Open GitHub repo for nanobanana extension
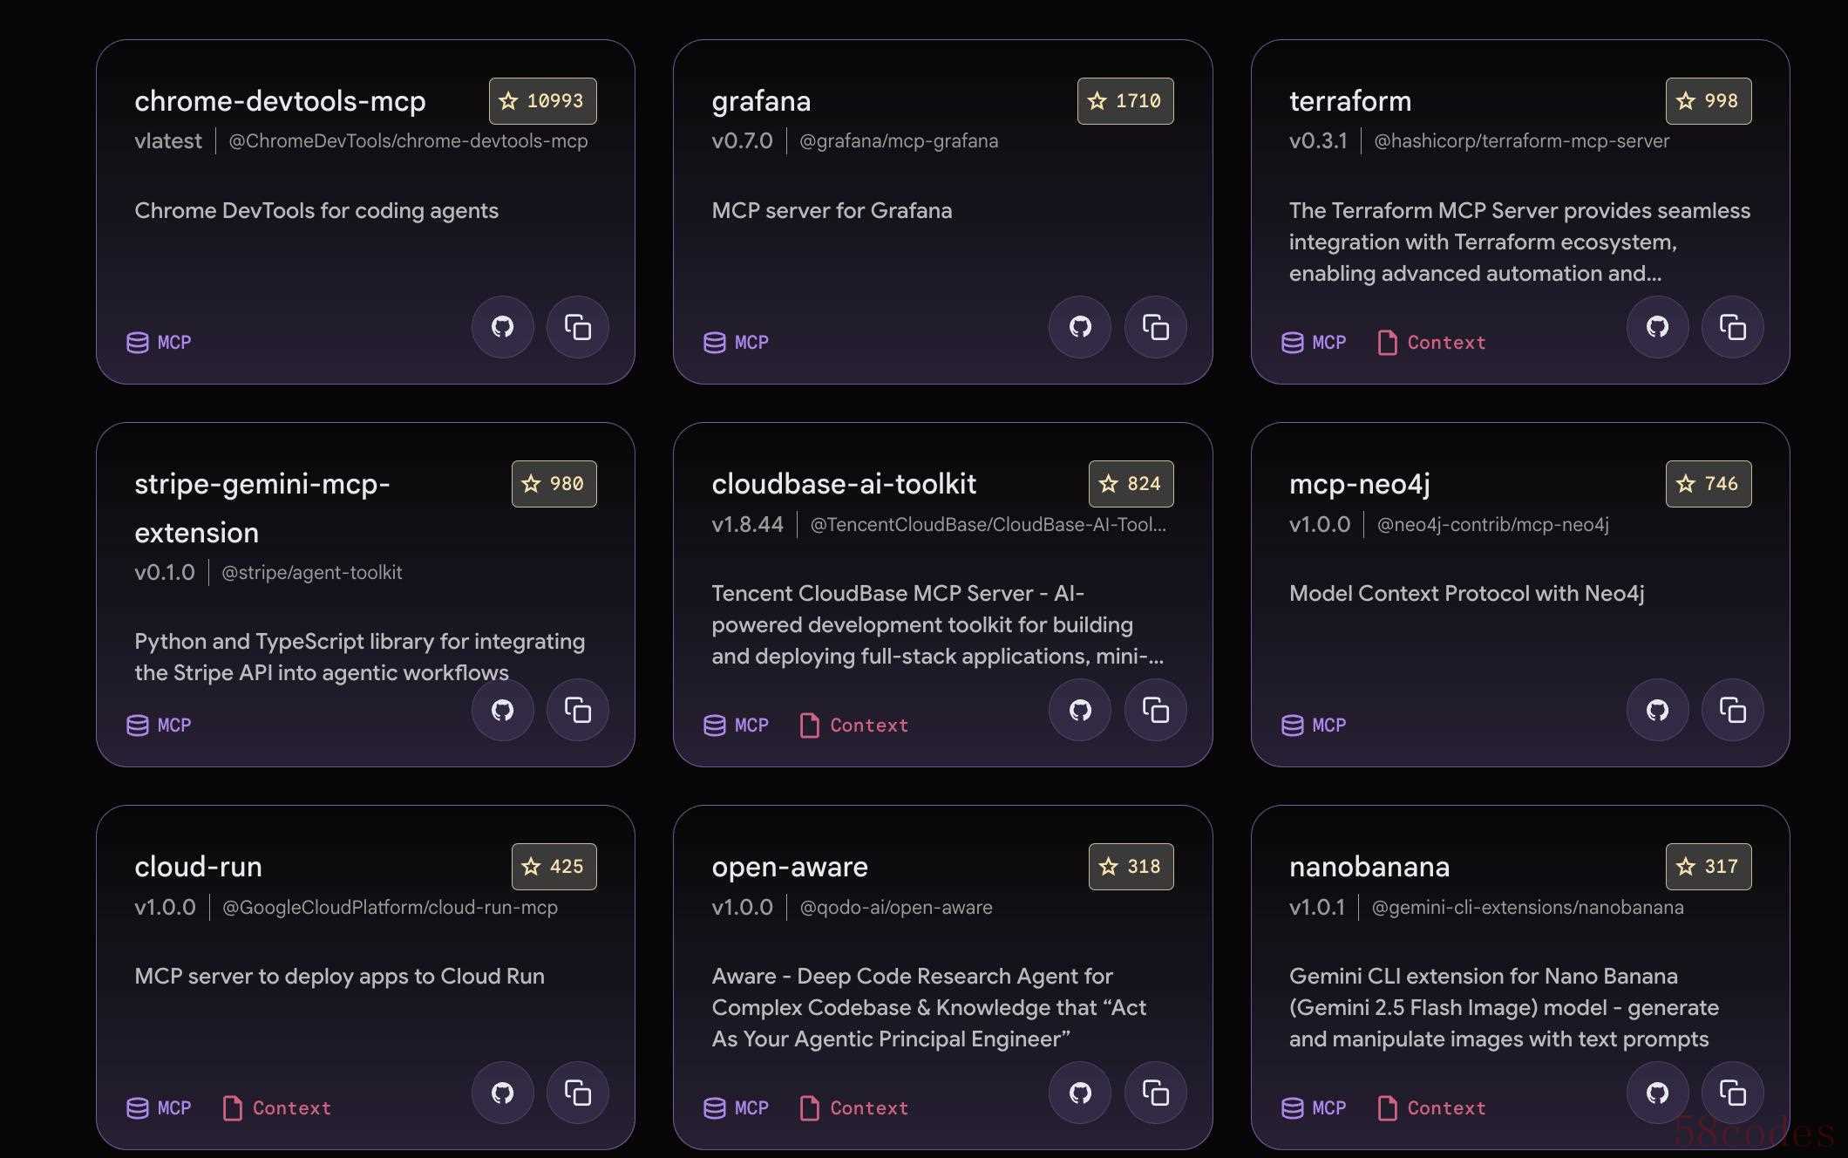Viewport: 1848px width, 1158px height. click(x=1657, y=1093)
